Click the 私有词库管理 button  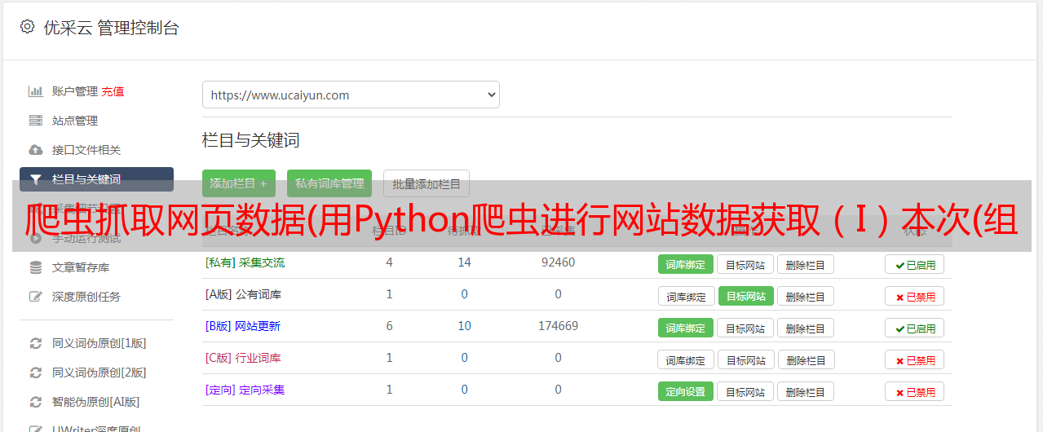tap(329, 183)
